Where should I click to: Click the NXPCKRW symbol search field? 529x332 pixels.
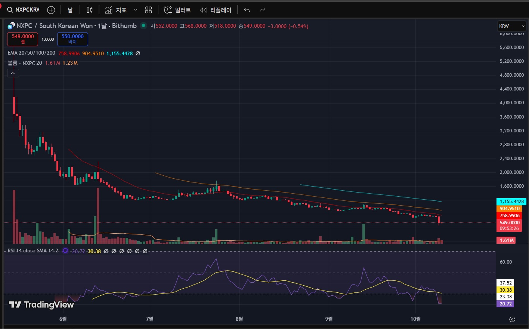[x=24, y=10]
